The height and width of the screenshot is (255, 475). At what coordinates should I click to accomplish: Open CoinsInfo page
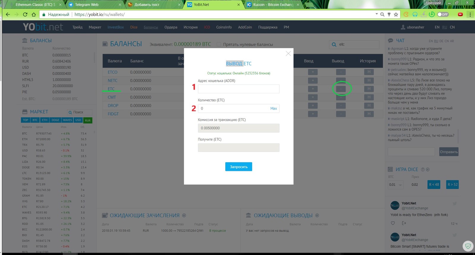[x=224, y=27]
